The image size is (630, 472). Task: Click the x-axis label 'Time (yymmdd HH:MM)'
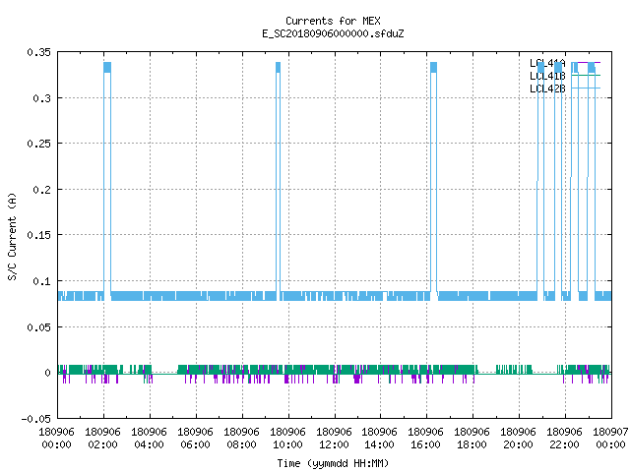tap(333, 463)
